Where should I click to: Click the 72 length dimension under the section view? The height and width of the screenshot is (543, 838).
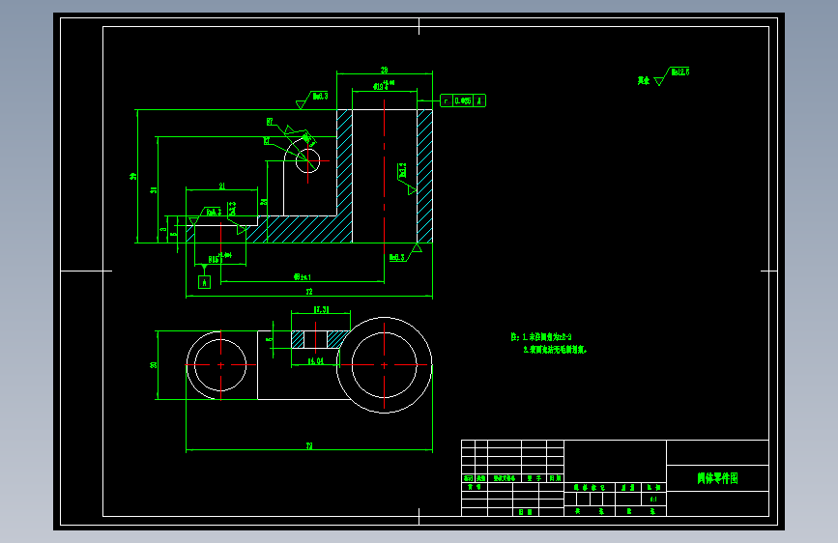pos(309,292)
